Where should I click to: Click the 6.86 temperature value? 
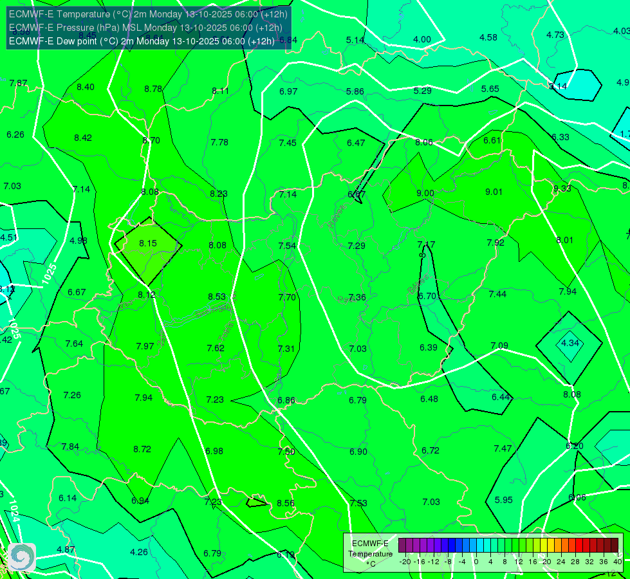286,401
